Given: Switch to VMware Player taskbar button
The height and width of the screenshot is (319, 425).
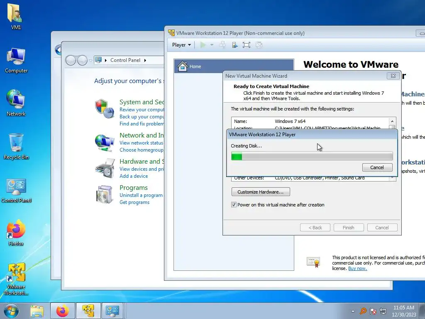Looking at the screenshot, I should pyautogui.click(x=88, y=311).
